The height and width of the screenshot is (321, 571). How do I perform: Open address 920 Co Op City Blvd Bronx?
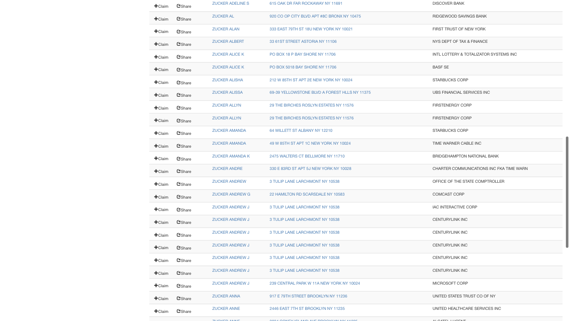click(315, 16)
